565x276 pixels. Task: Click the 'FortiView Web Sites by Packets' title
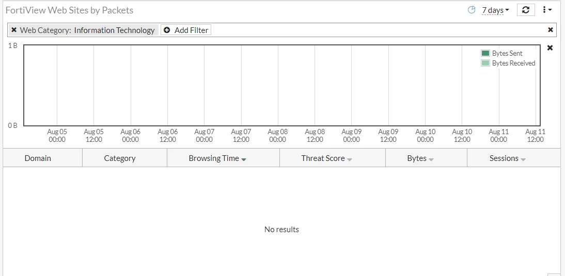[70, 10]
